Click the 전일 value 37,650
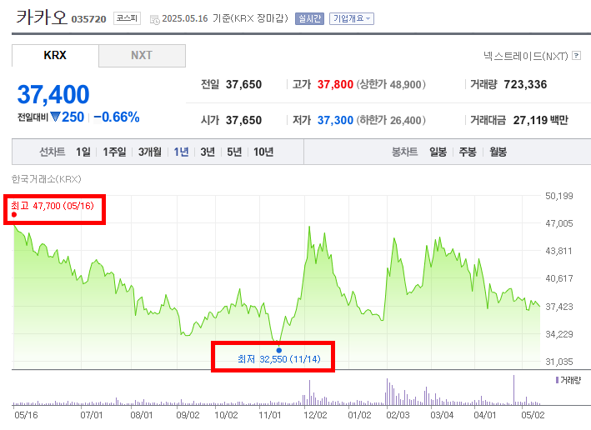The image size is (591, 430). pyautogui.click(x=243, y=84)
